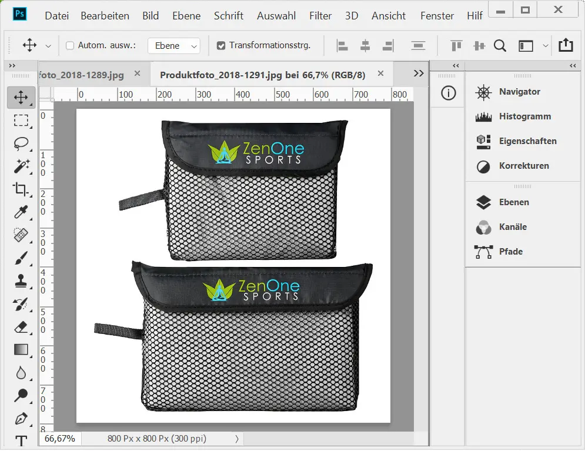Viewport: 585px width, 451px height.
Task: Select the Magic Wand tool
Action: click(x=21, y=166)
